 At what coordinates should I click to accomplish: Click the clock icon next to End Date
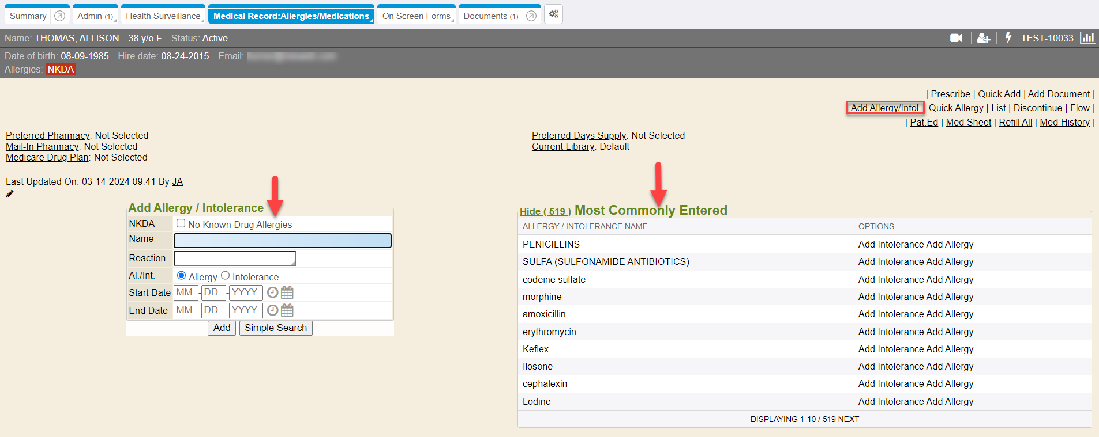pyautogui.click(x=272, y=310)
